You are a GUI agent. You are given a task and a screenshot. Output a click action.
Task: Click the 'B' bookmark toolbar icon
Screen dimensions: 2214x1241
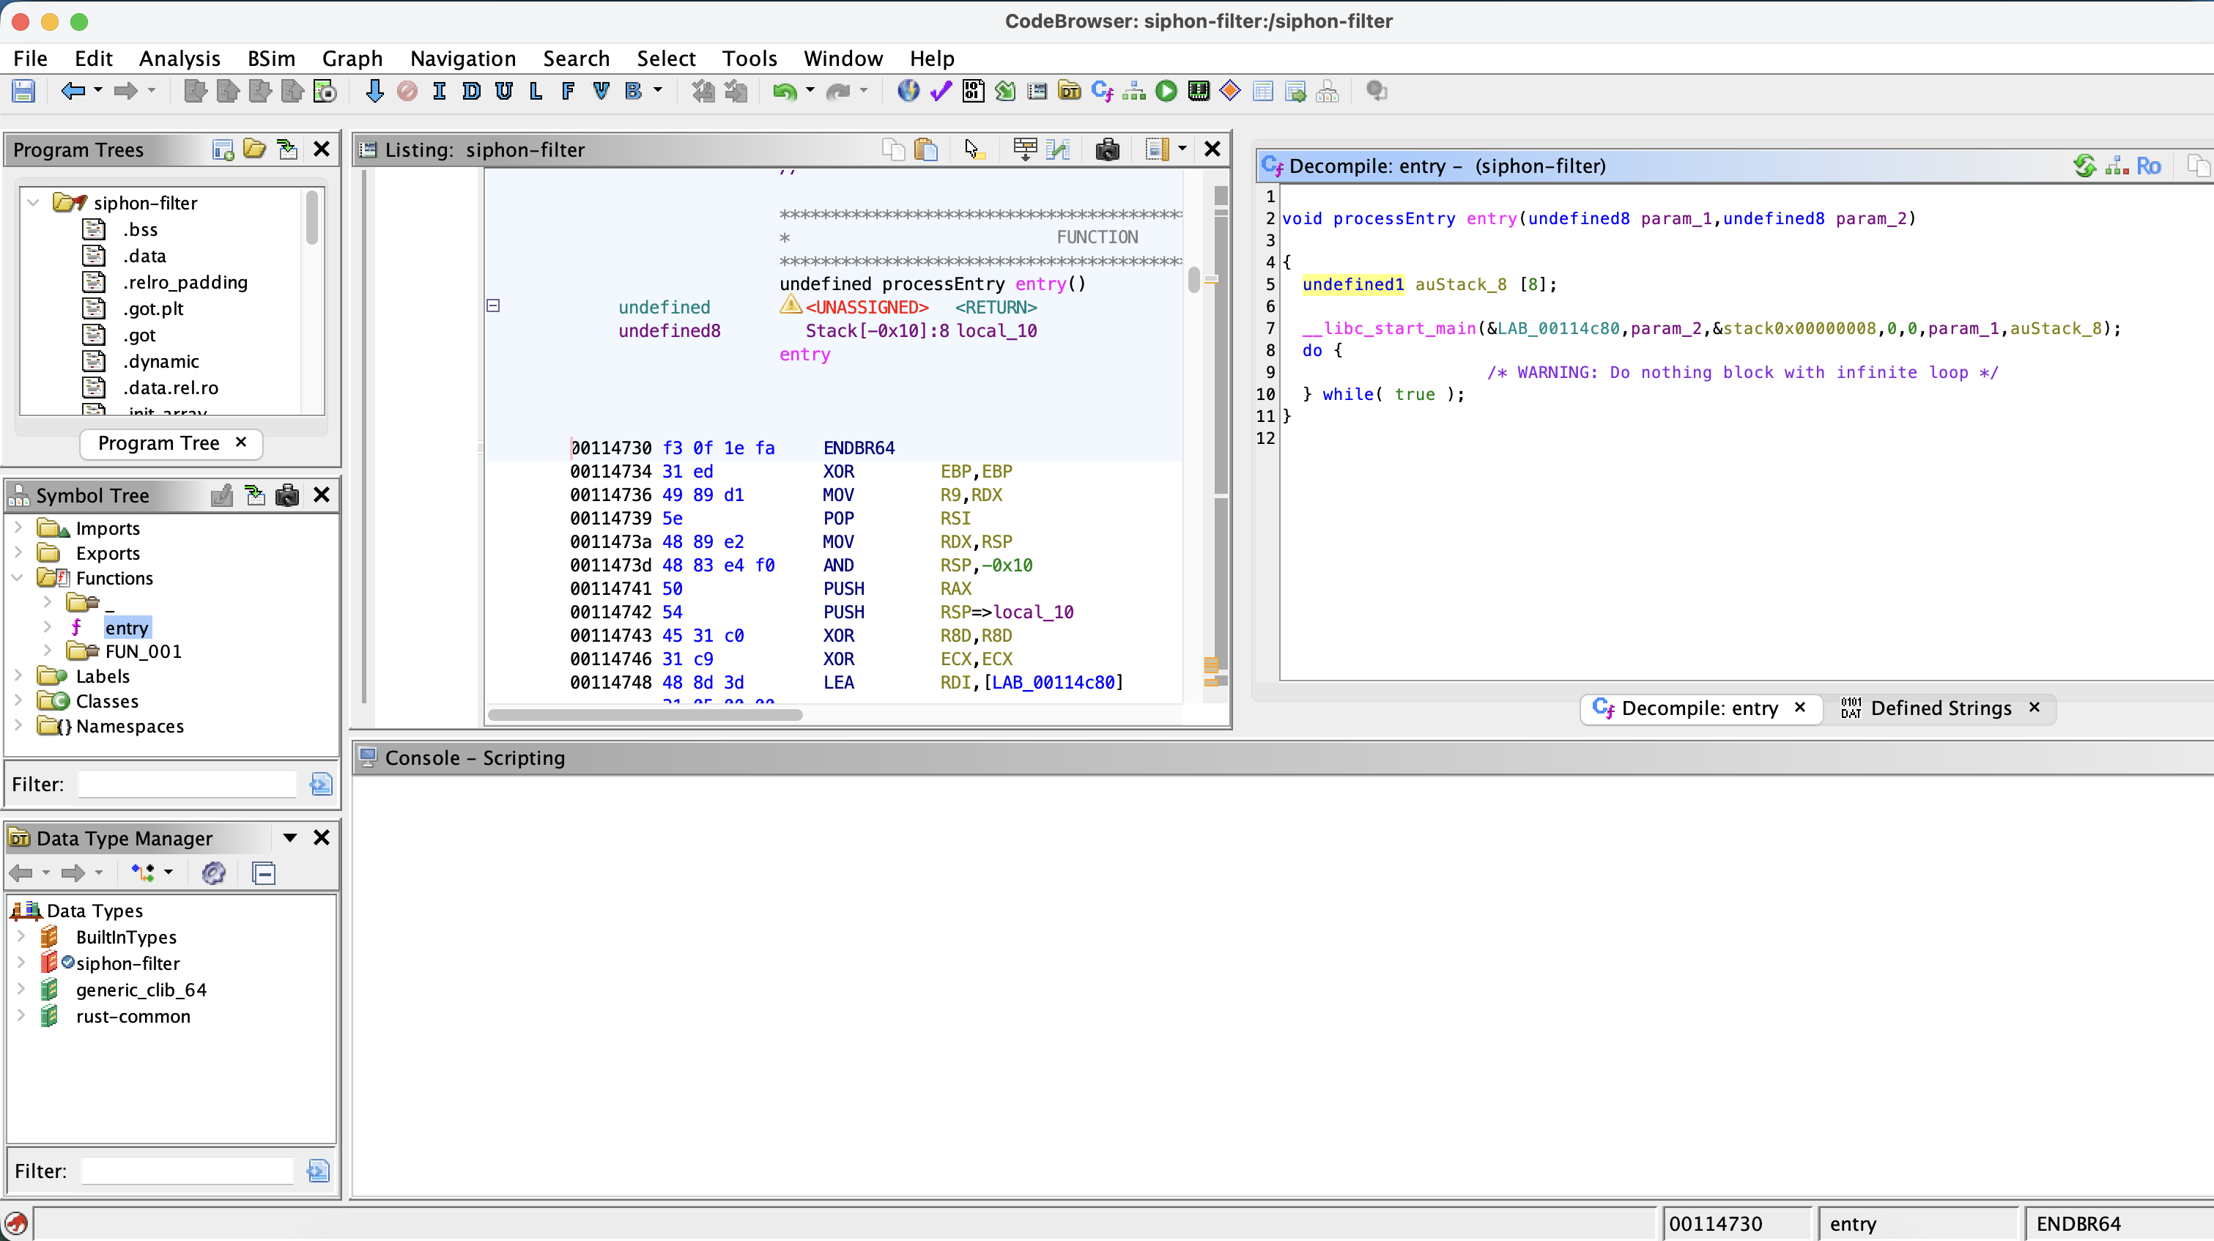click(x=634, y=91)
